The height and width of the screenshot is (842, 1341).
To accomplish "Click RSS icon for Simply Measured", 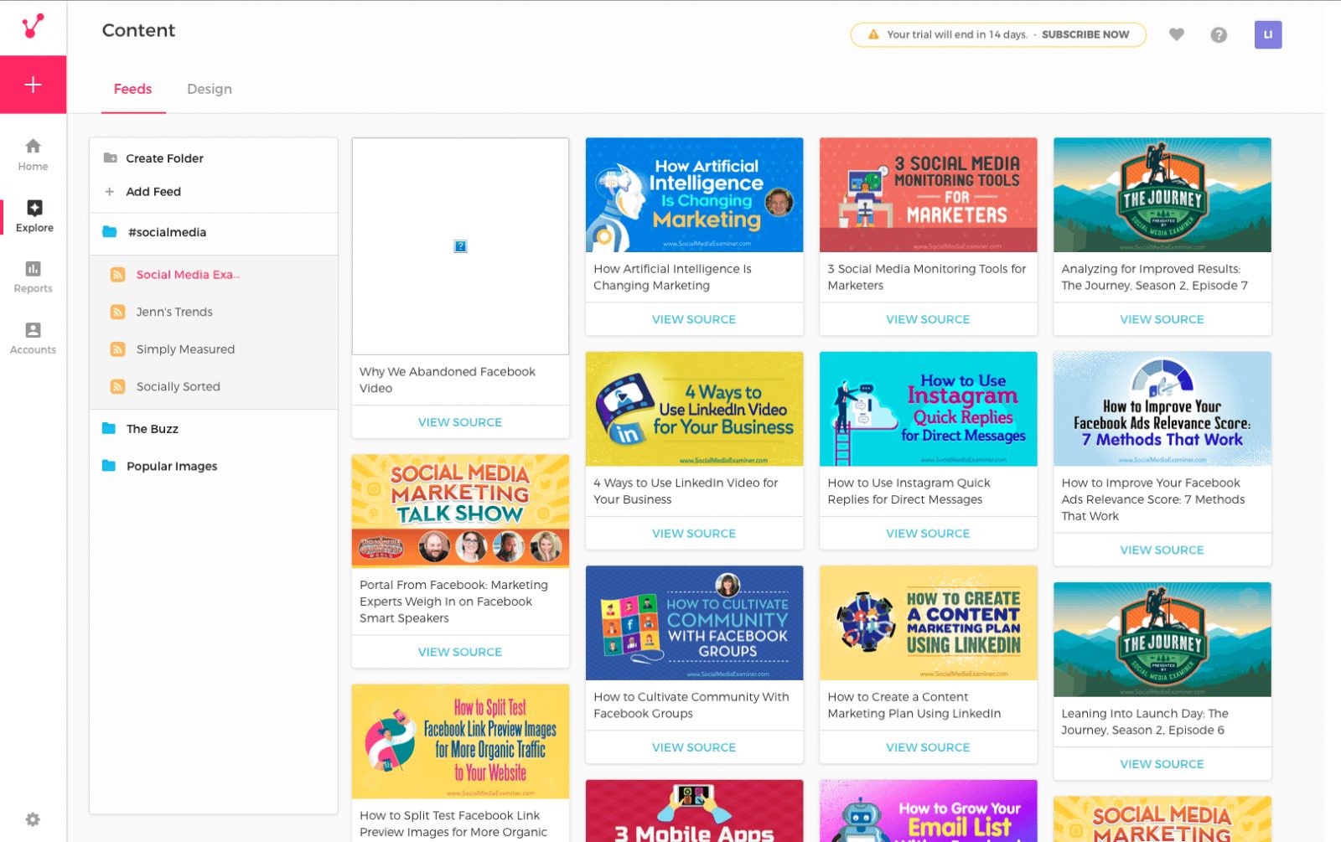I will [118, 349].
